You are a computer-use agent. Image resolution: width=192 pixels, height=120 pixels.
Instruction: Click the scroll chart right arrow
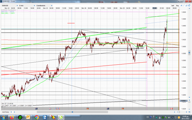175,112
